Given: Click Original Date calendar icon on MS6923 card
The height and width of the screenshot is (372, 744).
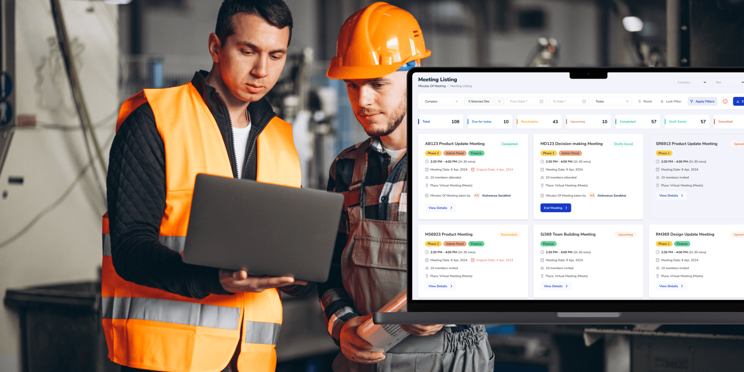Looking at the screenshot, I should coord(473,260).
